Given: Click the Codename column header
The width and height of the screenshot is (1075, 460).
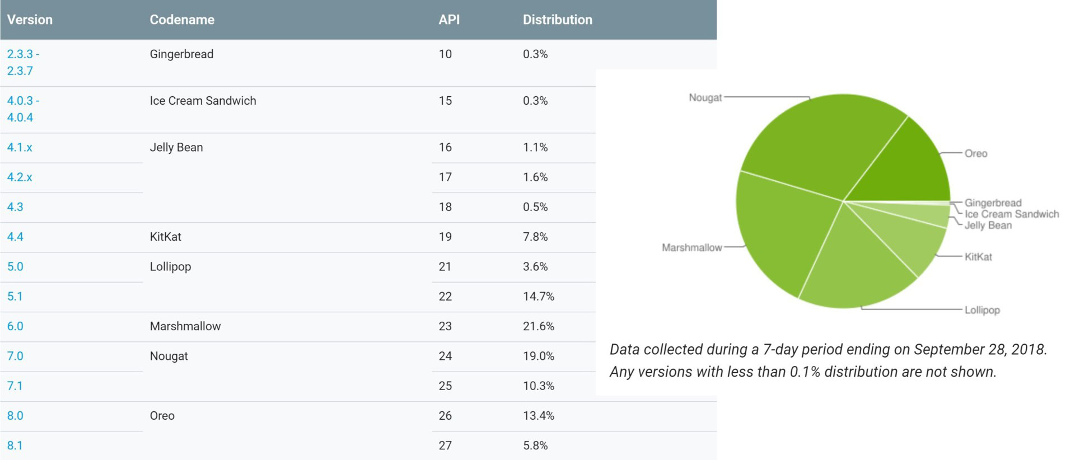Looking at the screenshot, I should 182,20.
